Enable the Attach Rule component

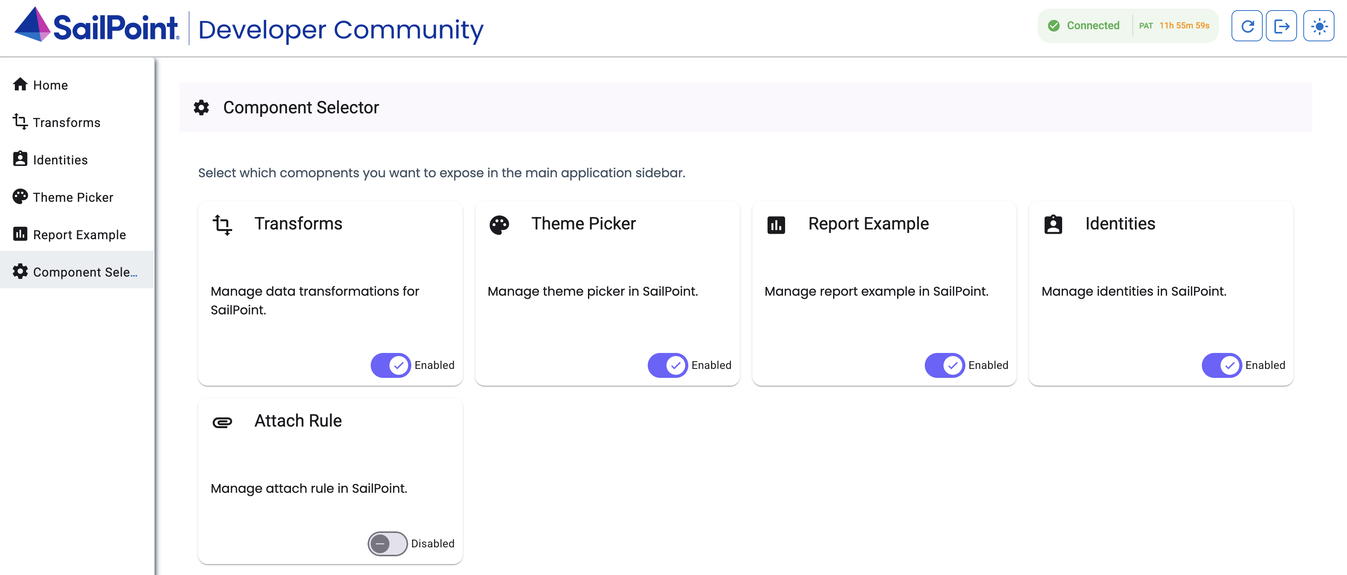pos(387,544)
